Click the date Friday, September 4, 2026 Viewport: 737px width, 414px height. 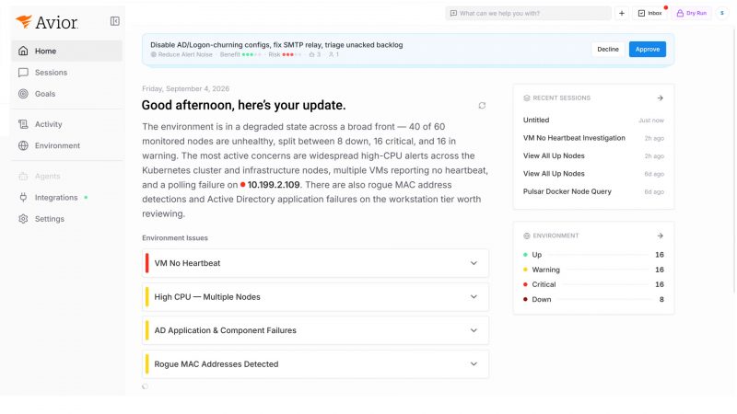coord(186,88)
